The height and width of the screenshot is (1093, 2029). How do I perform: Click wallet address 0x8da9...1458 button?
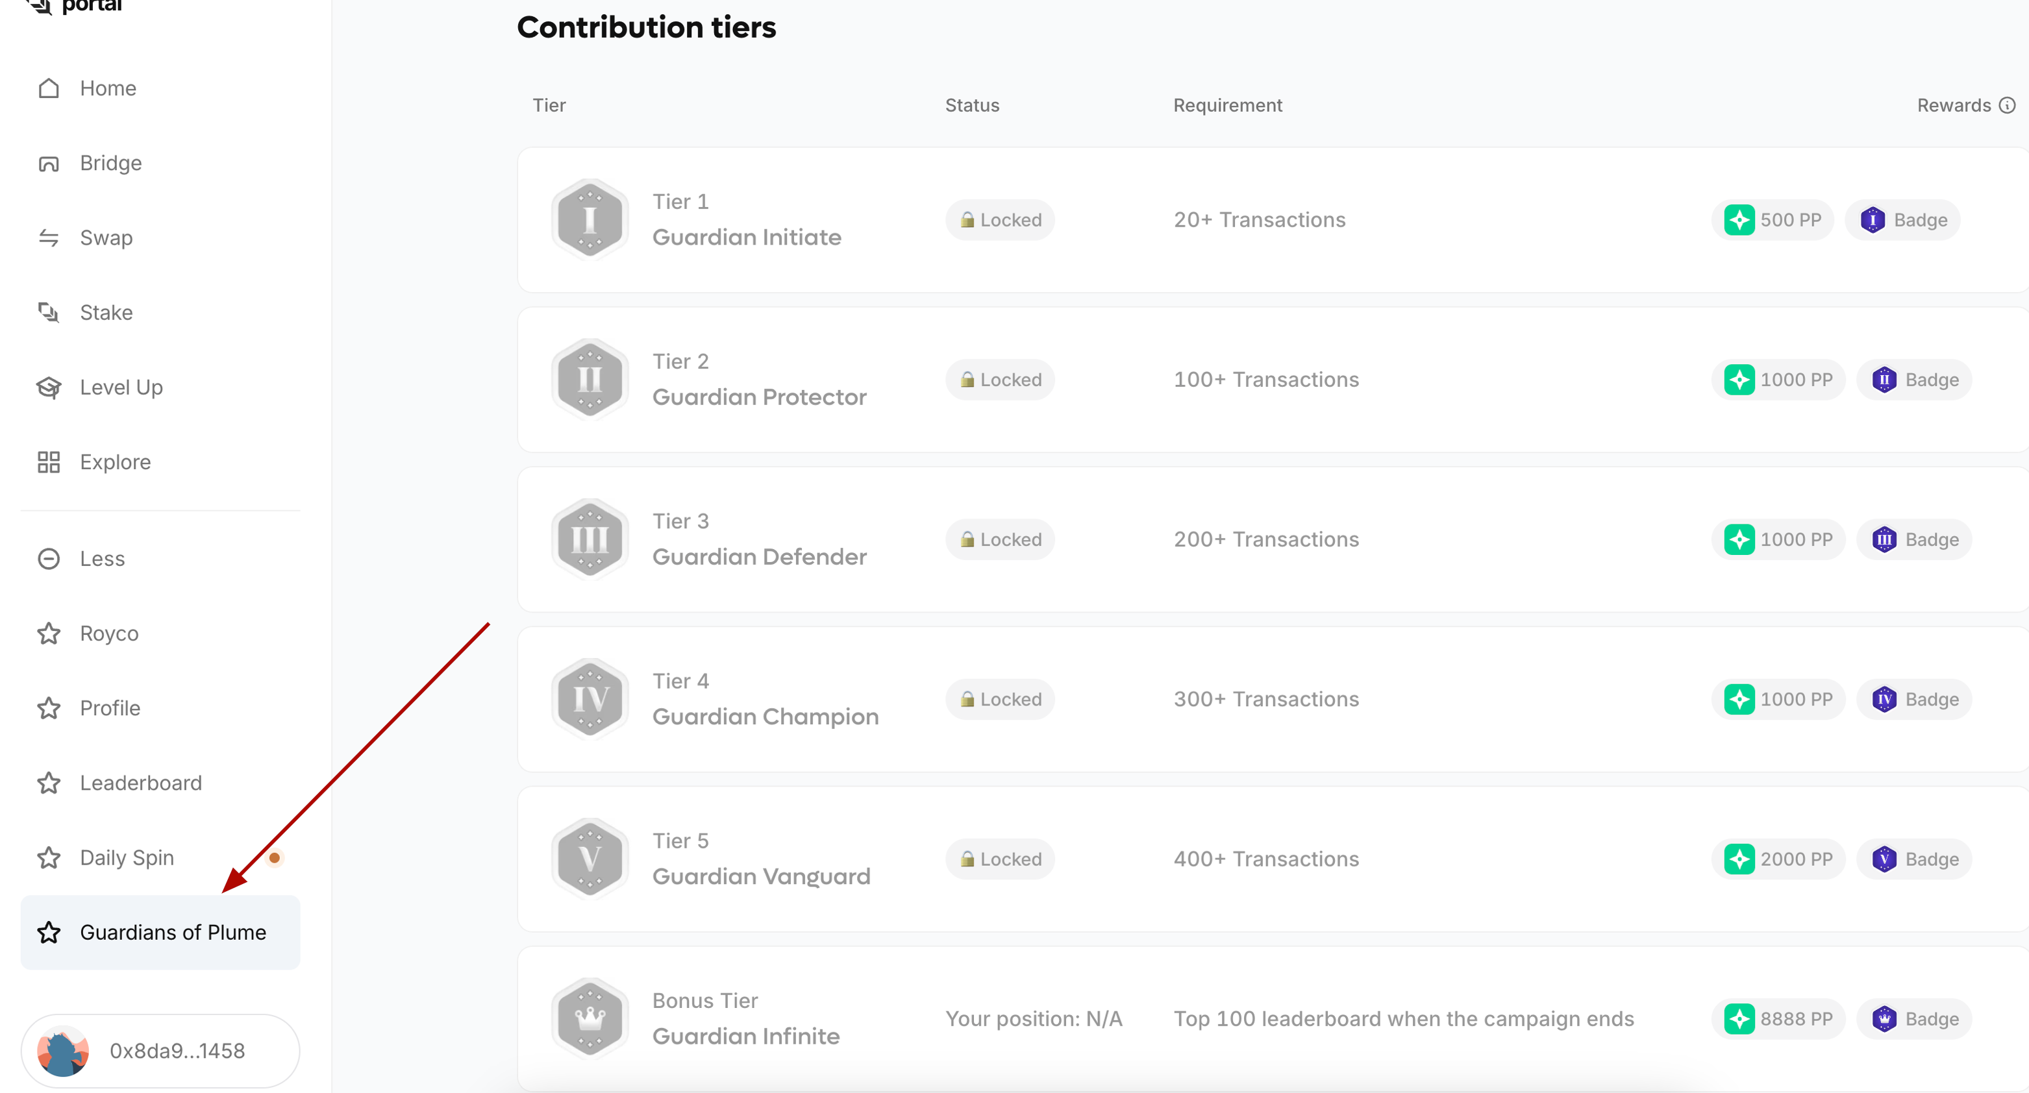click(160, 1051)
